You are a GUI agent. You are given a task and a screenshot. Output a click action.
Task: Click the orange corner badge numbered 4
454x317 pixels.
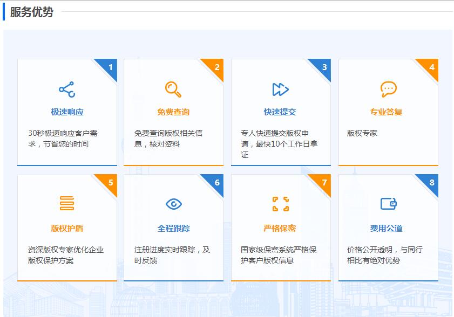click(x=431, y=67)
